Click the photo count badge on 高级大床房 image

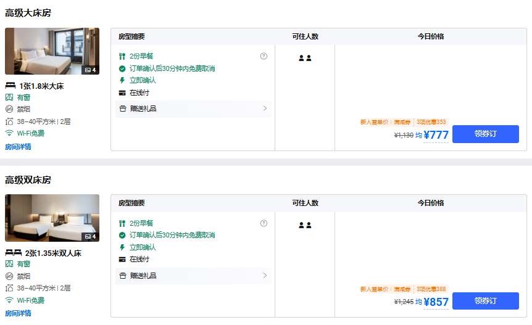pyautogui.click(x=90, y=70)
